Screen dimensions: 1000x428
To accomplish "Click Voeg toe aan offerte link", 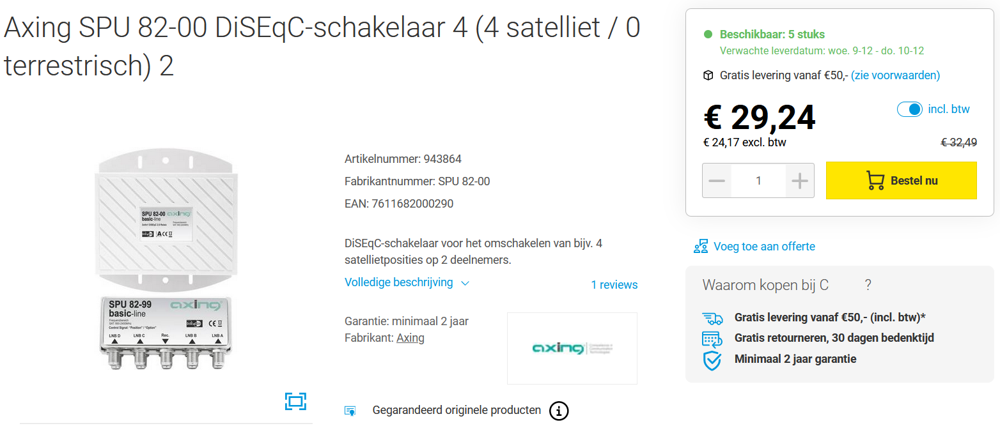I will (x=764, y=247).
